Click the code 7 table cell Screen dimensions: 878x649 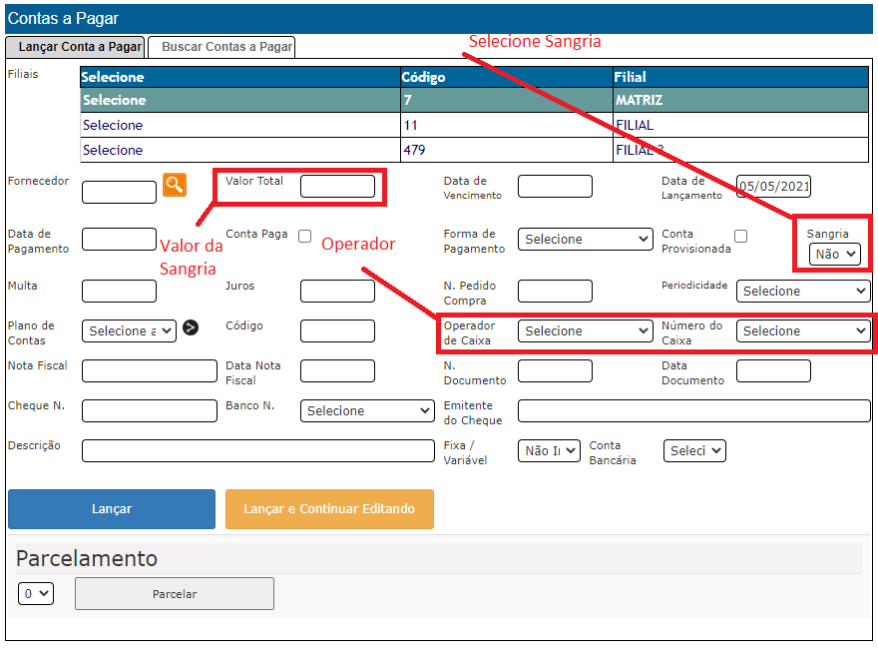(507, 100)
